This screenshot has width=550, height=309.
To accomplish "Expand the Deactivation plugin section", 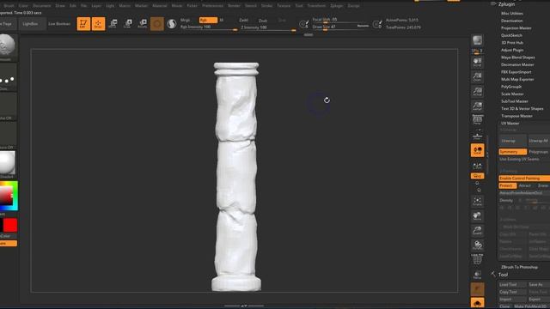I will coord(512,21).
